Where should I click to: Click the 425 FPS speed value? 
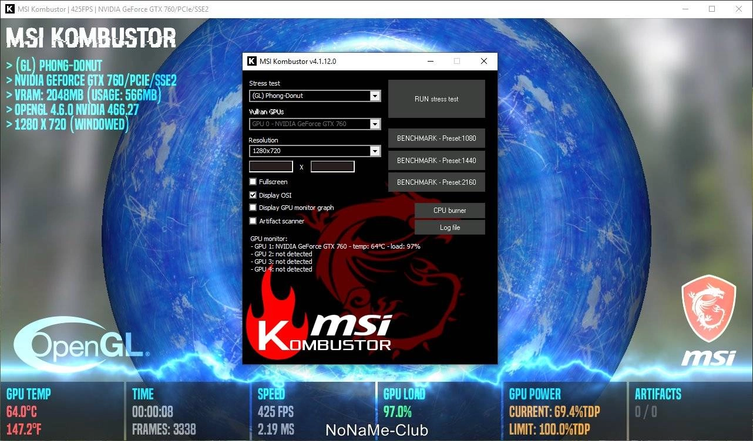(x=275, y=412)
